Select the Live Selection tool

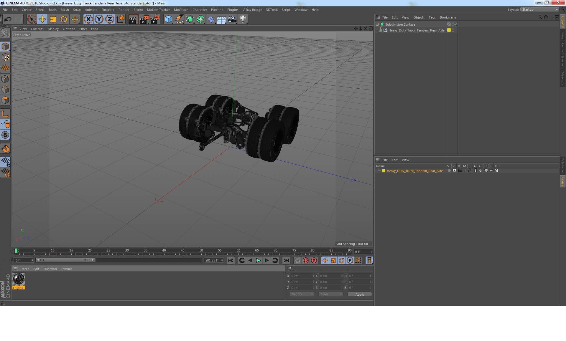32,19
